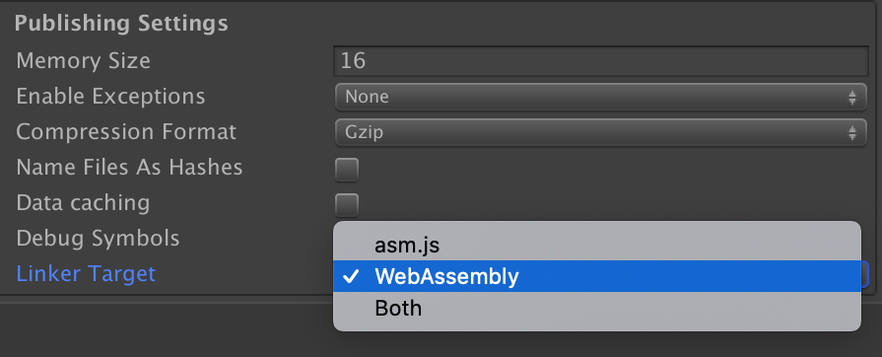Click the Publishing Settings header

click(121, 24)
